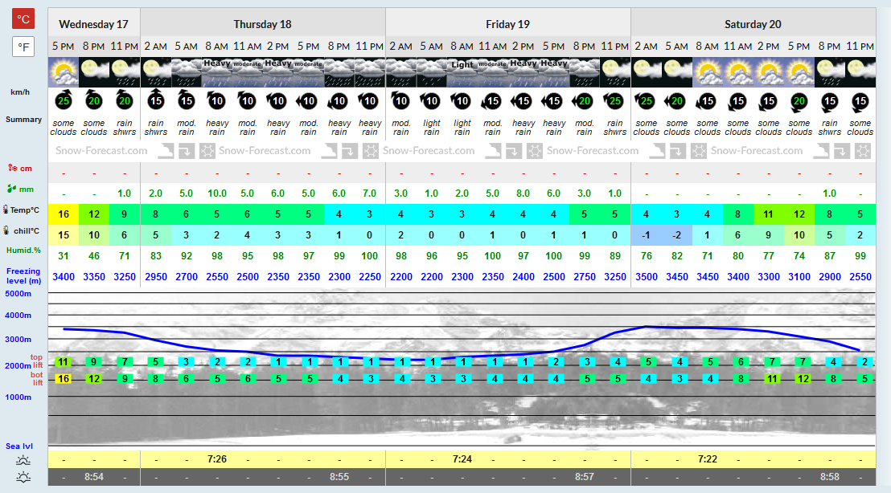891x493 pixels.
Task: Click the Thursday sunrise time 7:26
Action: click(216, 459)
